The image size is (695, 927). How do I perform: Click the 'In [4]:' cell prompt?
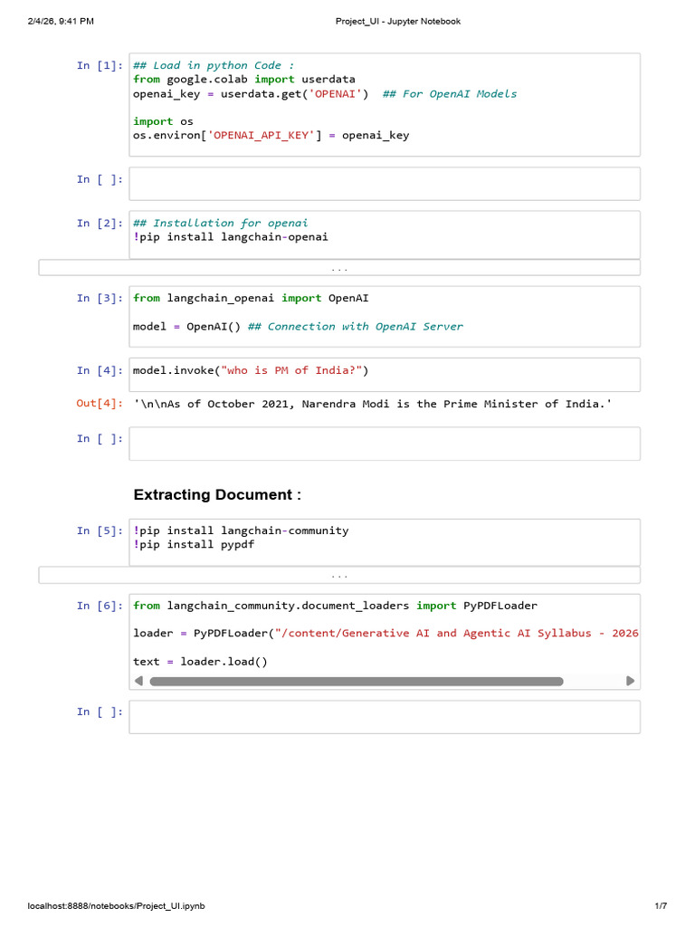click(x=100, y=370)
